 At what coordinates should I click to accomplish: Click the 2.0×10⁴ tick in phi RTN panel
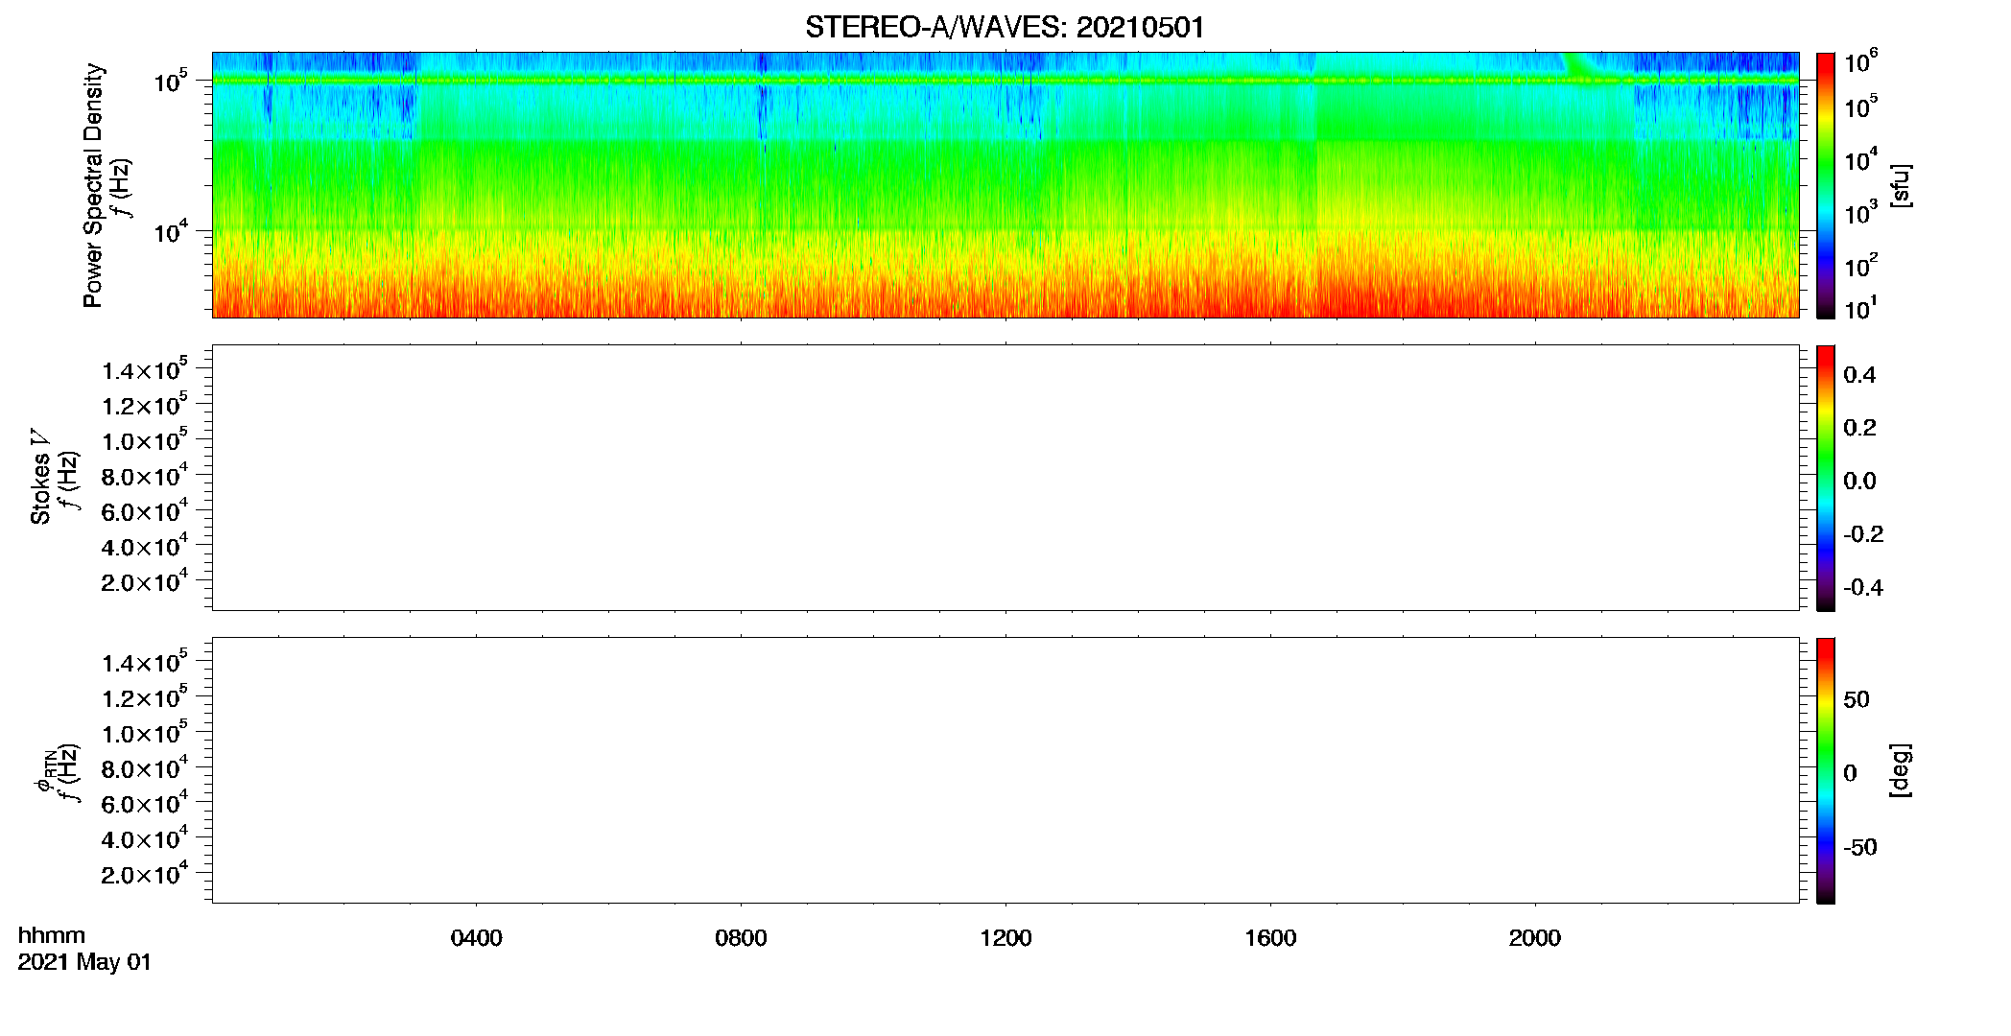coord(144,872)
